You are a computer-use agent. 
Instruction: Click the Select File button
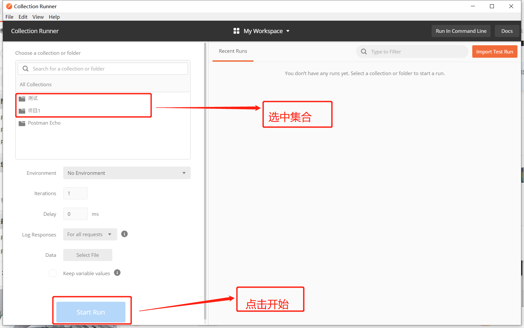tap(88, 255)
